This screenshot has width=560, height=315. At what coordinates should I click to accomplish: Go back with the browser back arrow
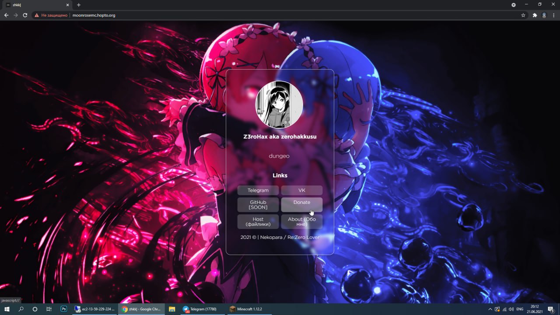click(6, 15)
